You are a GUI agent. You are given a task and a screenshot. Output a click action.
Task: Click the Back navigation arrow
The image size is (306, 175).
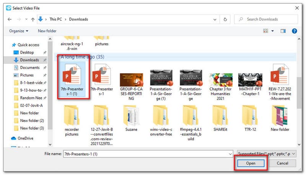[9, 19]
